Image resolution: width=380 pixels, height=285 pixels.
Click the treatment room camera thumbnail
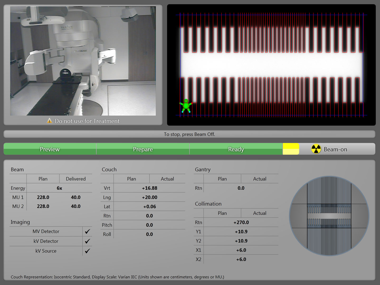pos(83,61)
